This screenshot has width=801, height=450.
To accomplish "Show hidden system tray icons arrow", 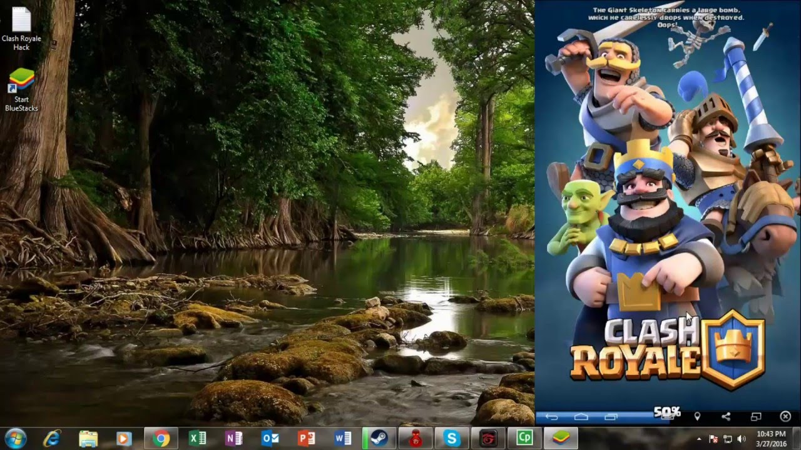I will click(699, 439).
